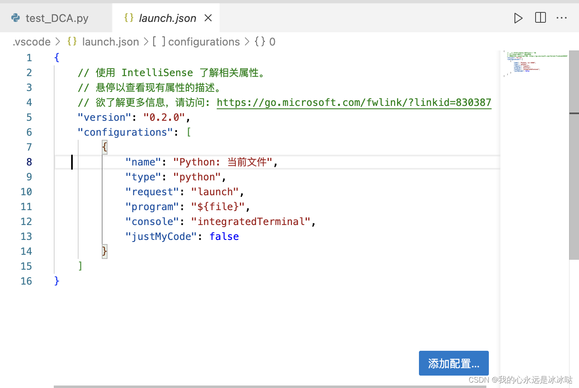Viewport: 579px width, 388px height.
Task: Click the 添加配置... button
Action: point(454,363)
